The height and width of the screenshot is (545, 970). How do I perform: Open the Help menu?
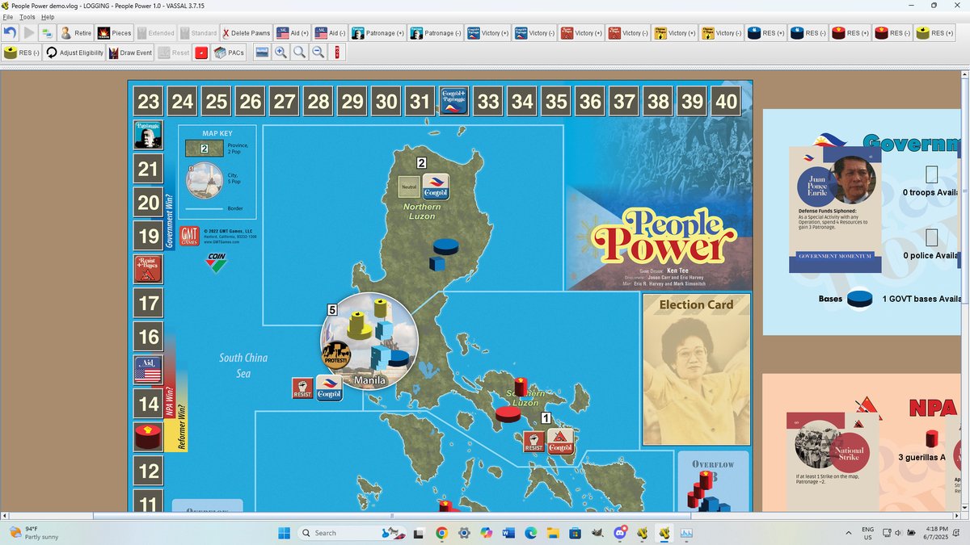point(48,17)
